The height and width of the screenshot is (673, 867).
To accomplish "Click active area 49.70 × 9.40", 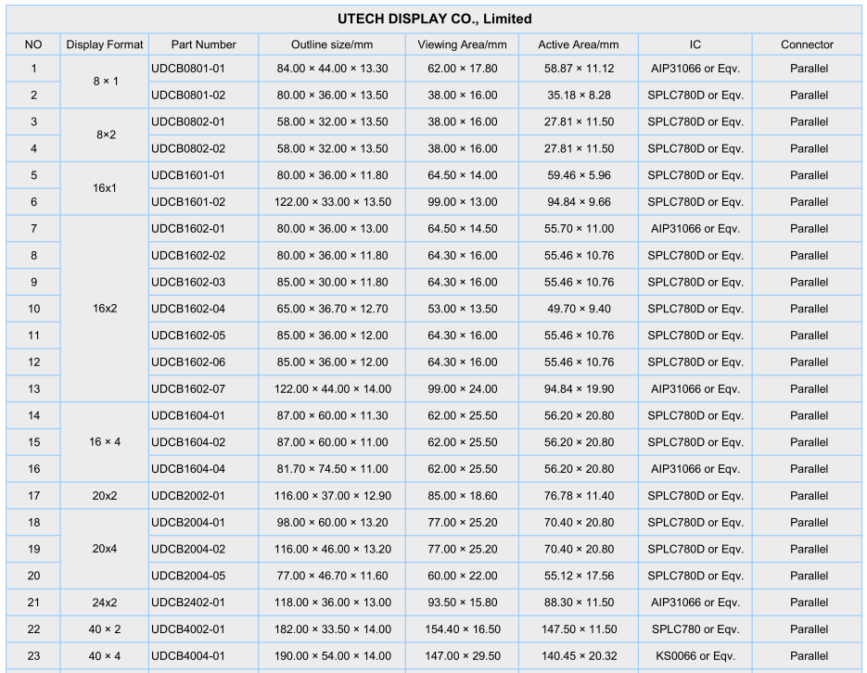I will (579, 309).
